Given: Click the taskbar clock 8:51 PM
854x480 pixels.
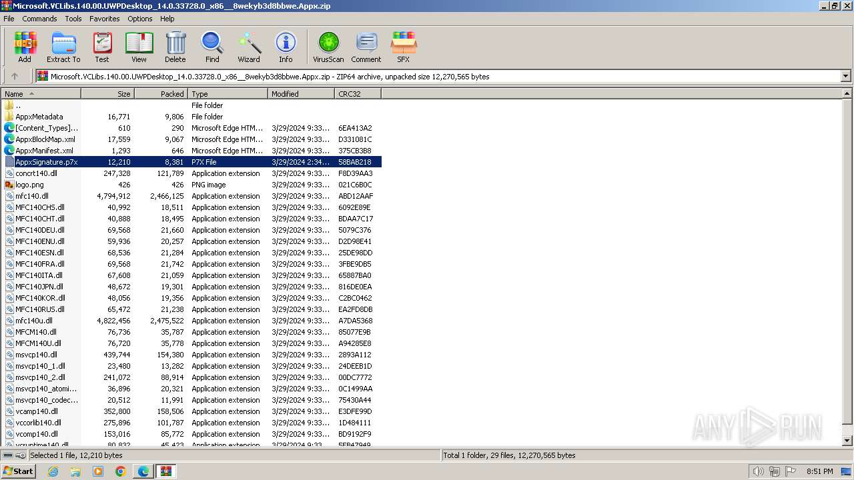Looking at the screenshot, I should [x=819, y=471].
